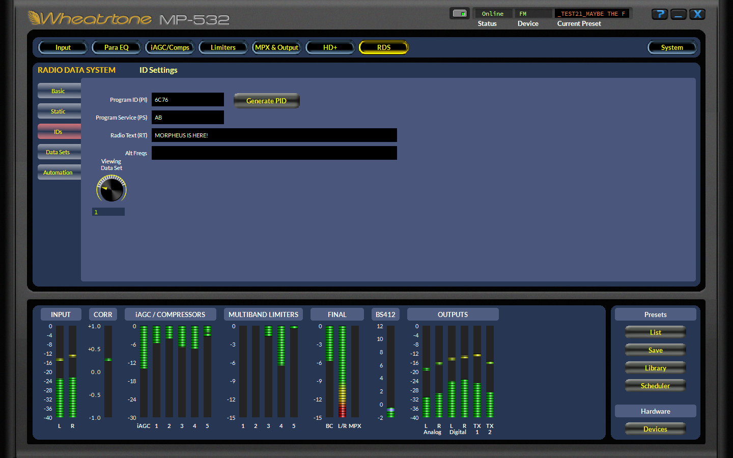Image resolution: width=733 pixels, height=458 pixels.
Task: Click the help question mark icon
Action: click(x=660, y=14)
